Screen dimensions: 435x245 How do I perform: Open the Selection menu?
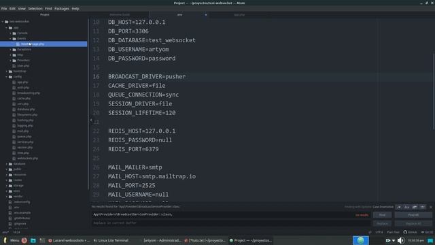click(x=35, y=9)
